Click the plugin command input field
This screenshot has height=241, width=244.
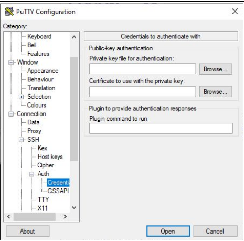[161, 128]
